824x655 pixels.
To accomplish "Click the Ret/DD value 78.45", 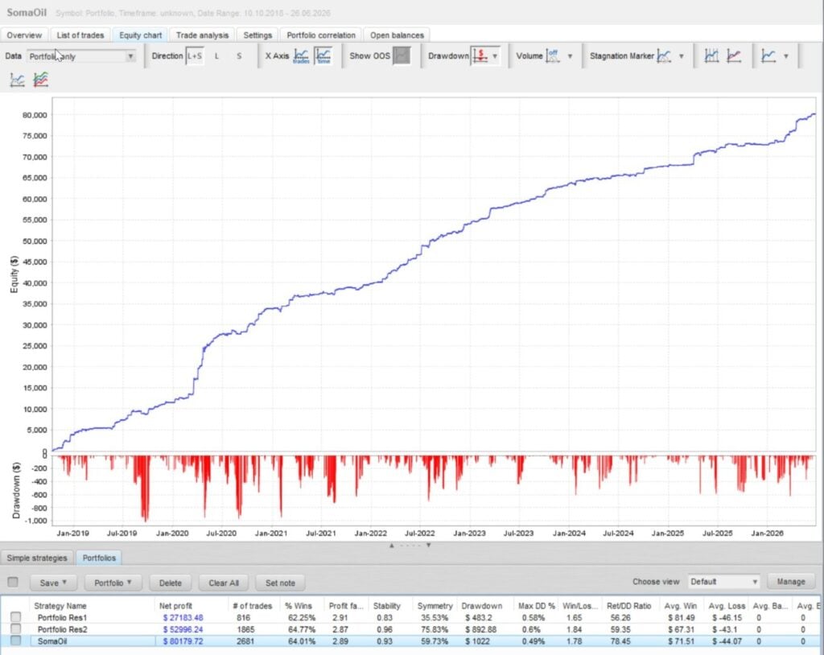I will point(620,641).
